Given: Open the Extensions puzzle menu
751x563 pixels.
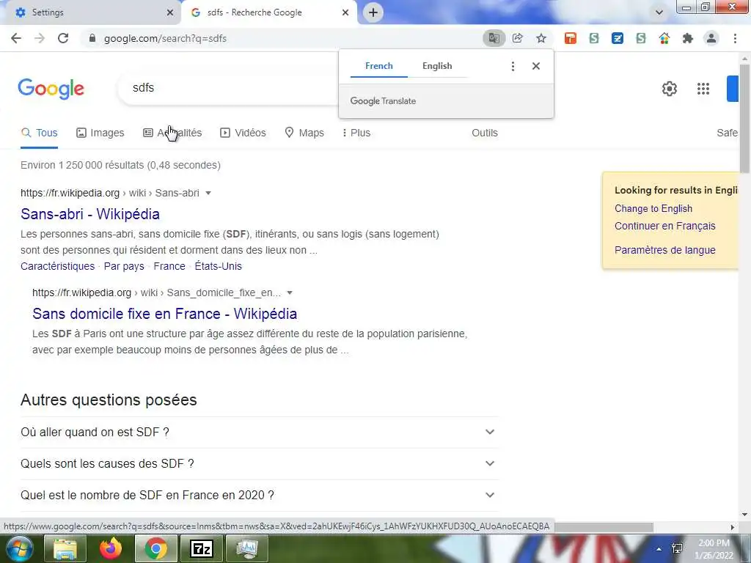Looking at the screenshot, I should tap(688, 38).
